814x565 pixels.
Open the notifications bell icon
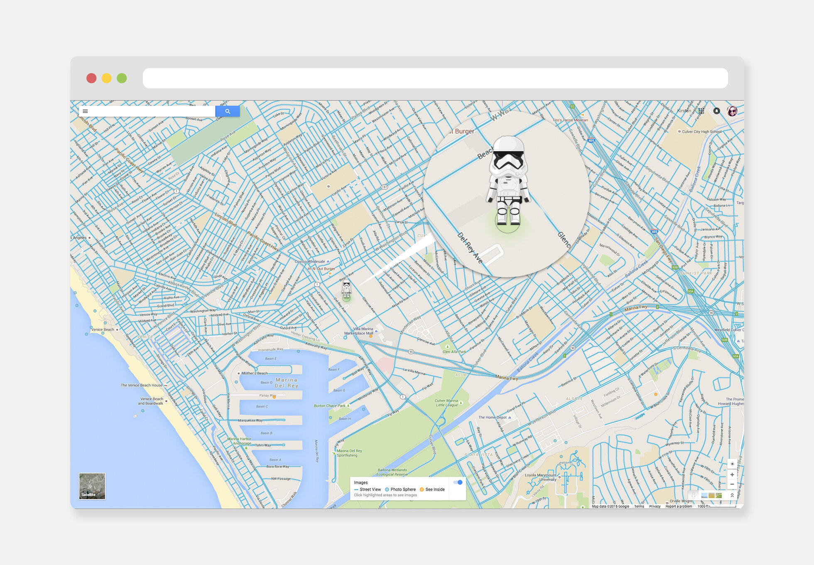click(716, 111)
